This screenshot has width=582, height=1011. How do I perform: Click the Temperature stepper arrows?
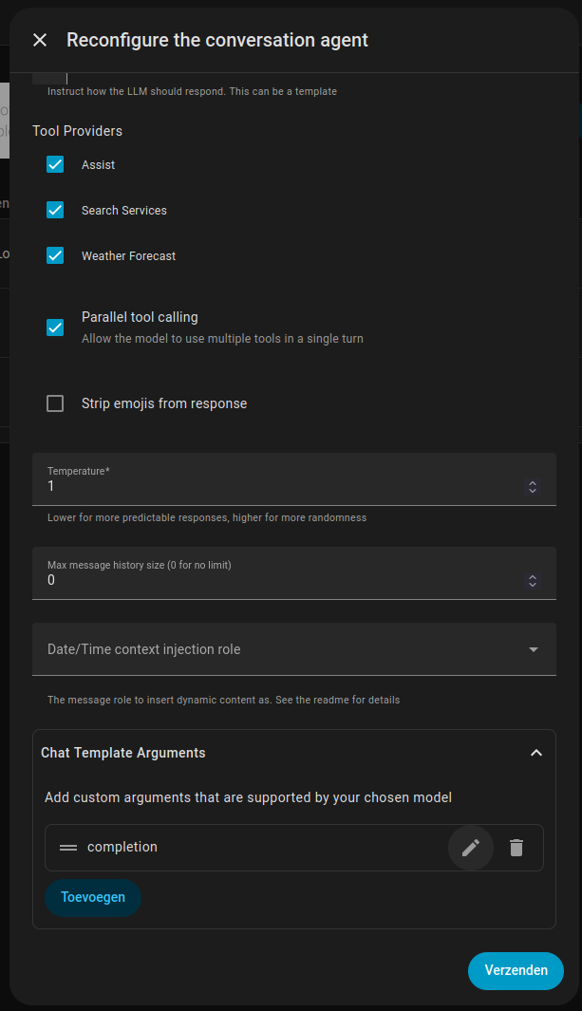pos(533,487)
